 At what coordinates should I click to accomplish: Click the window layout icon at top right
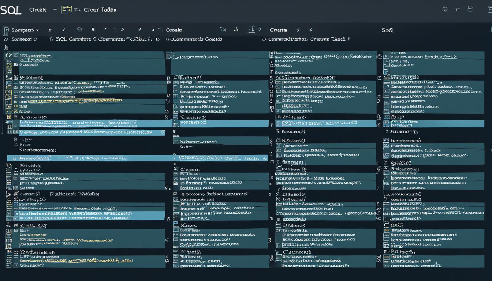[x=470, y=10]
